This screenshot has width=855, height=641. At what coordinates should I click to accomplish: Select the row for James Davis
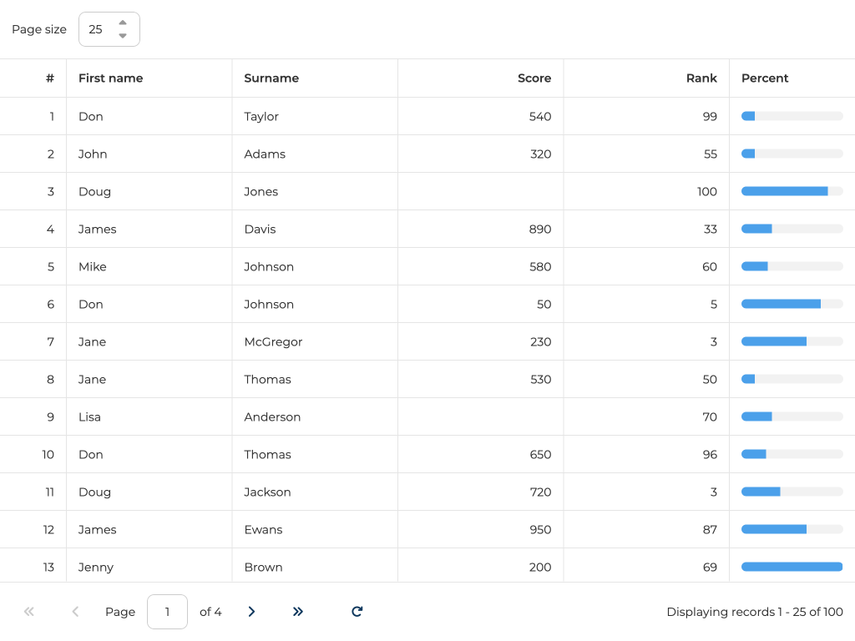(x=97, y=229)
